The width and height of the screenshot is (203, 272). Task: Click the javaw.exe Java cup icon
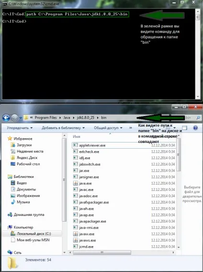click(76, 234)
